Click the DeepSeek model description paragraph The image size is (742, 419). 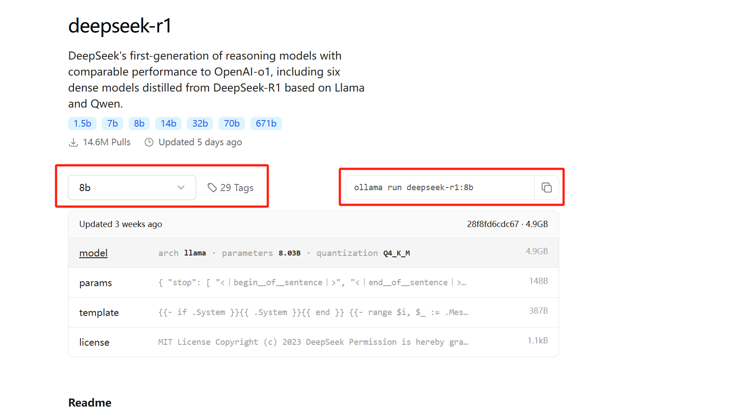tap(216, 80)
